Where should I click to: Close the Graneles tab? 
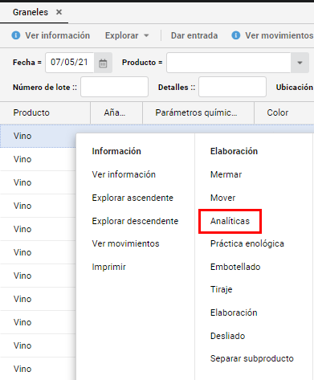(x=59, y=12)
